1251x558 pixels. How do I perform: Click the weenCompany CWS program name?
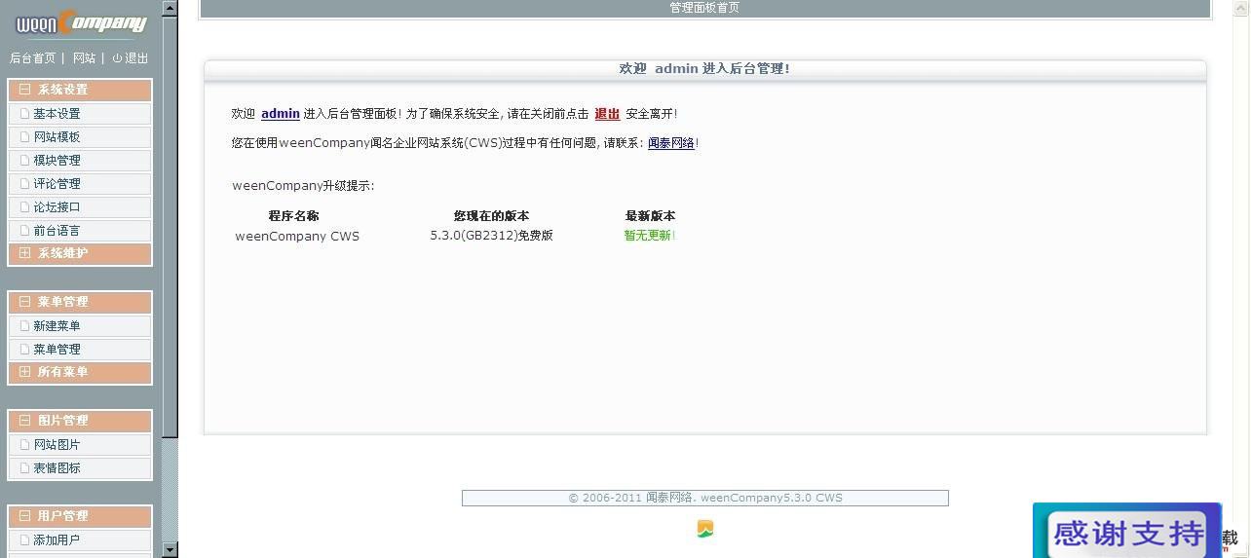click(x=297, y=237)
